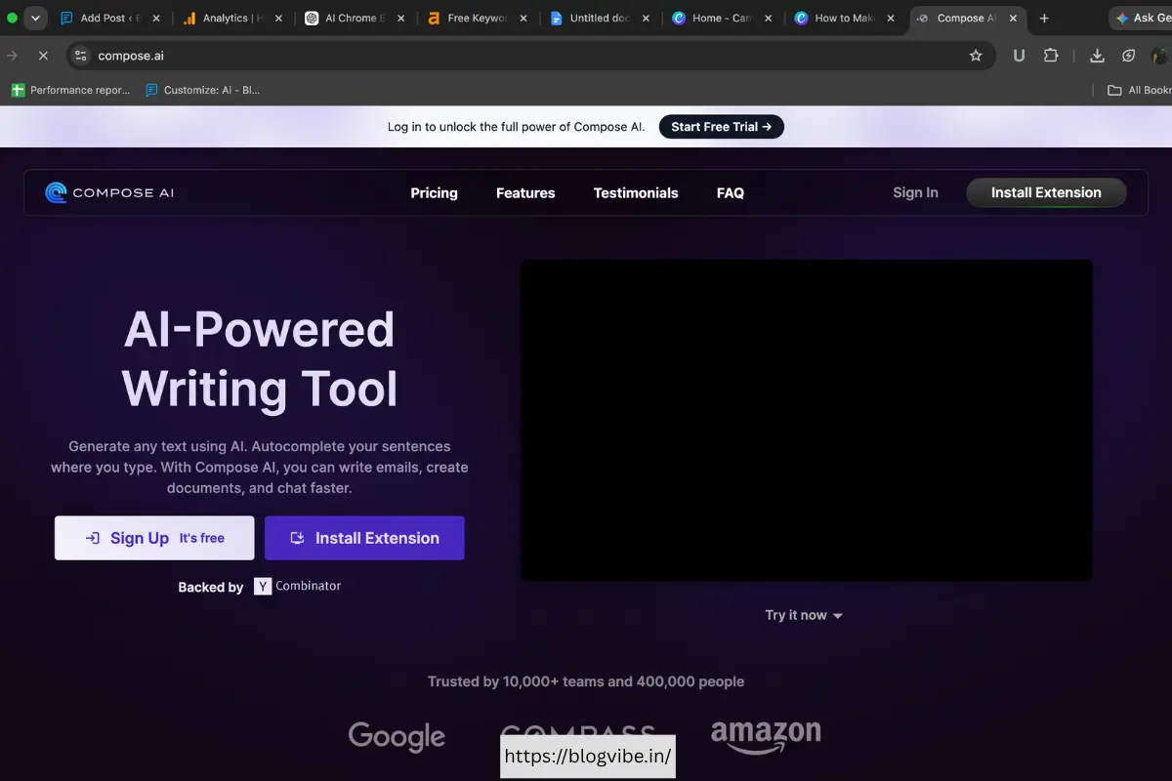Close the Analytics tab

tap(278, 18)
